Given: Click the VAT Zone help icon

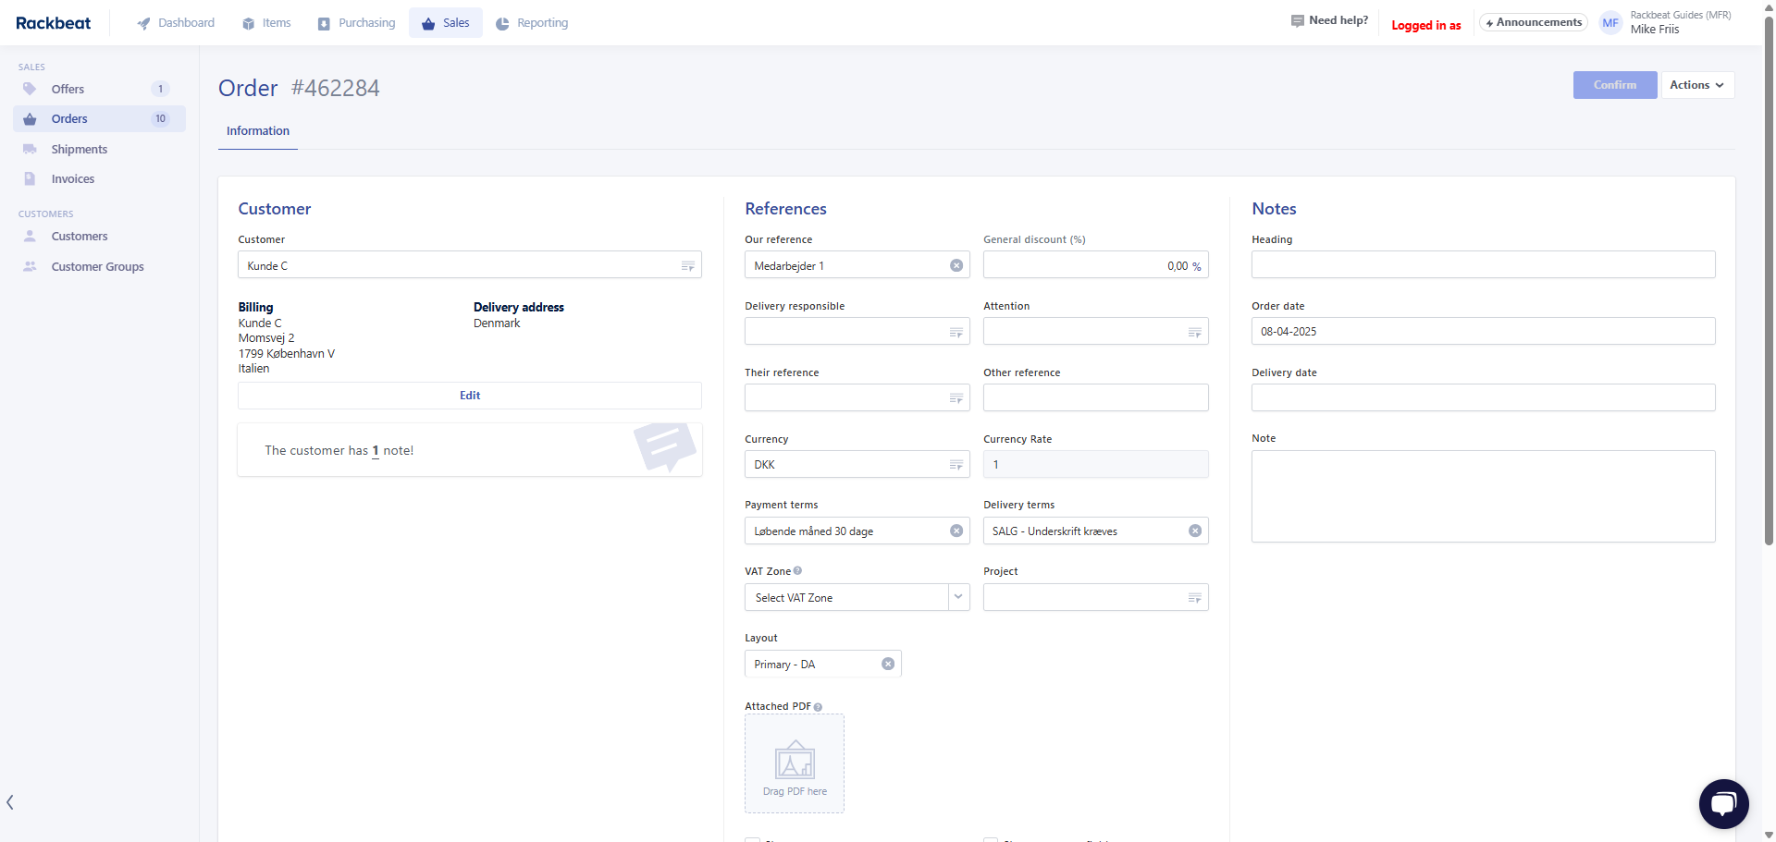Looking at the screenshot, I should pyautogui.click(x=797, y=571).
